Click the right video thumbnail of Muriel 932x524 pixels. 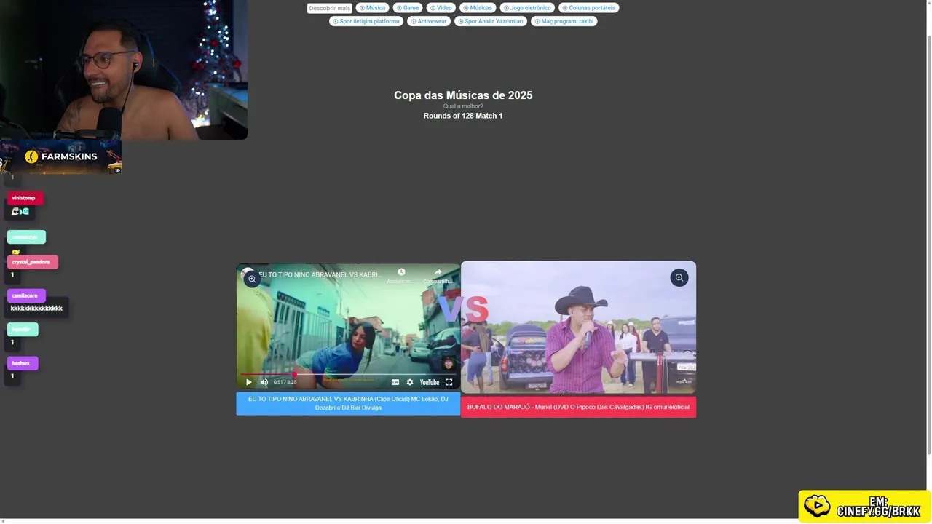(x=578, y=327)
